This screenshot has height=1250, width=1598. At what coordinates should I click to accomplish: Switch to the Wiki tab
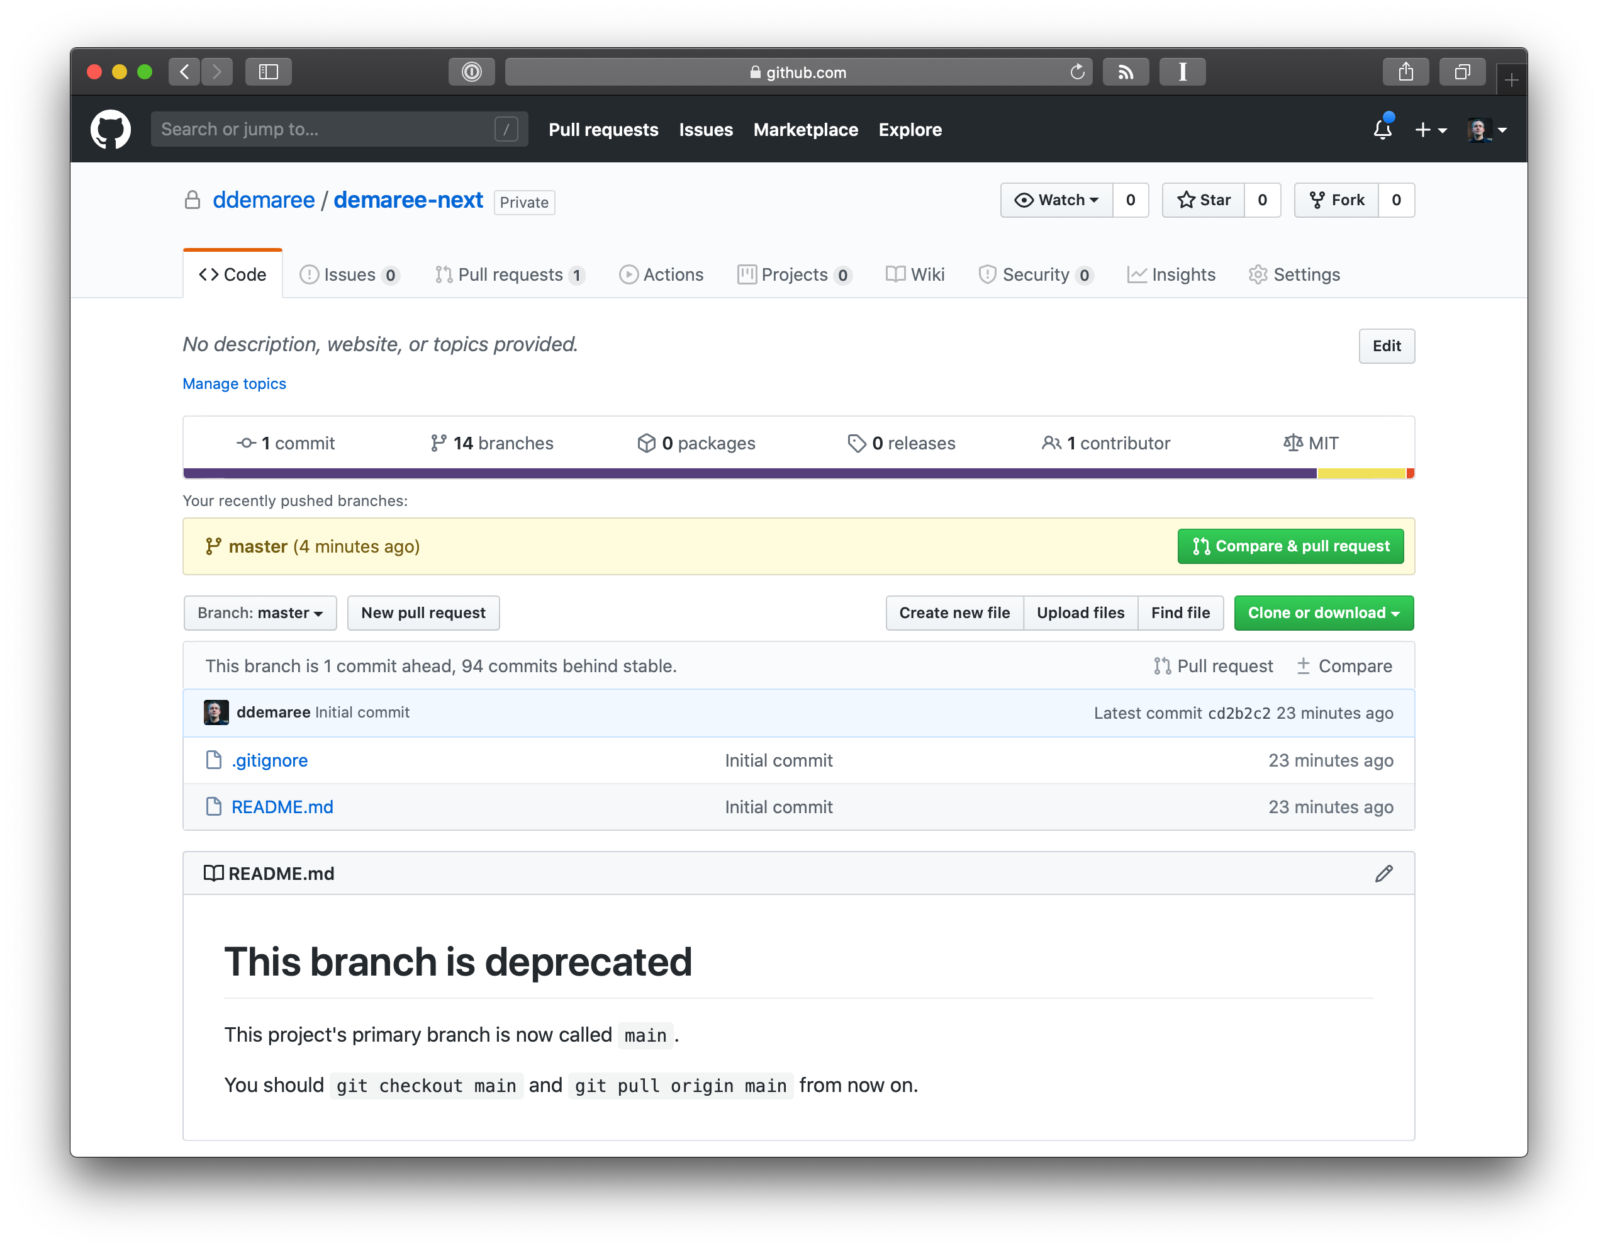(915, 274)
